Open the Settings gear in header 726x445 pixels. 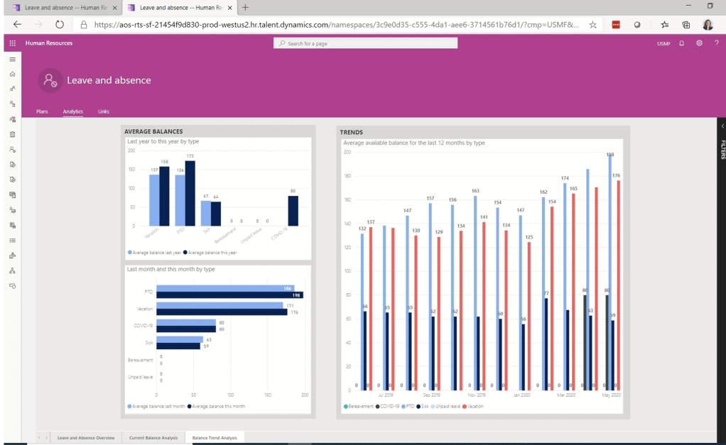point(699,43)
